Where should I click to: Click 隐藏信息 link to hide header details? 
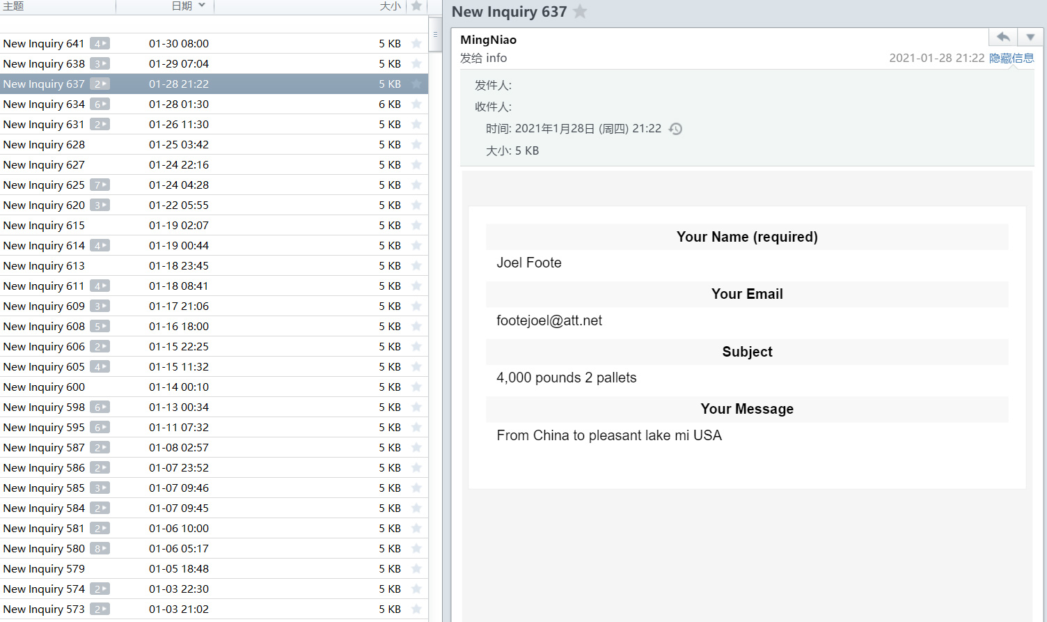(x=1011, y=58)
